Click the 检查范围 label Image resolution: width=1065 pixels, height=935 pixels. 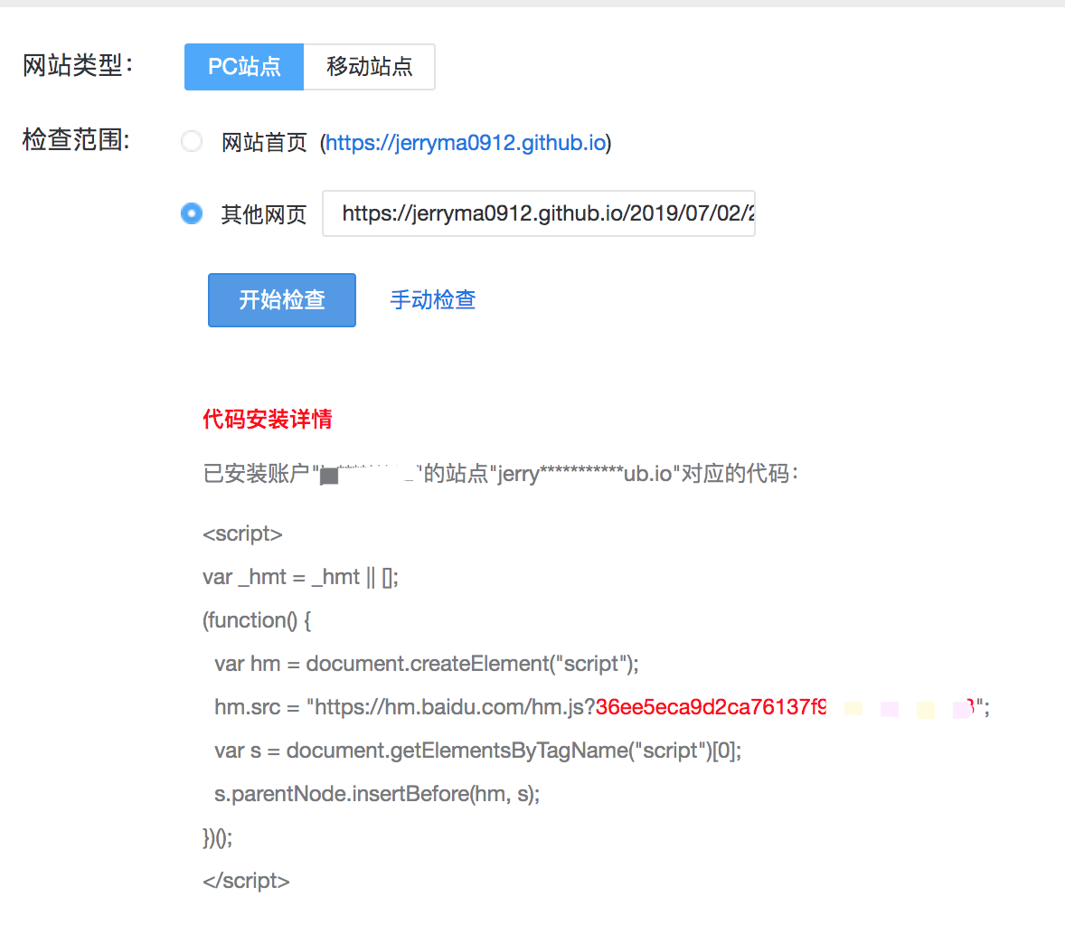click(x=76, y=139)
